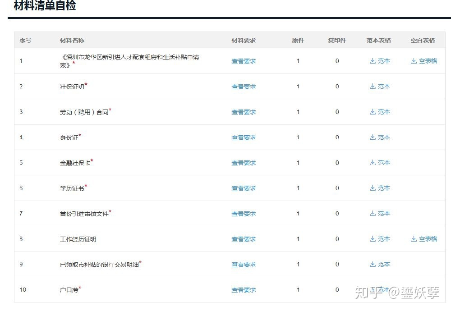Select the 户口薄 material name

coord(69,290)
